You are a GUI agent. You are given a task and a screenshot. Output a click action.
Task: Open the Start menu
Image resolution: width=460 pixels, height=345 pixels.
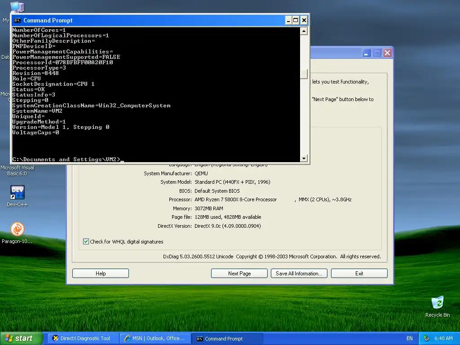click(x=21, y=338)
